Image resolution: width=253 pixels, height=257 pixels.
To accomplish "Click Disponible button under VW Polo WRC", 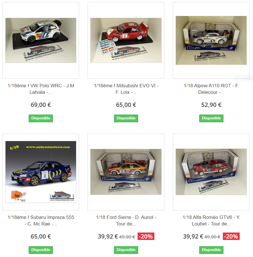I will click(x=41, y=118).
